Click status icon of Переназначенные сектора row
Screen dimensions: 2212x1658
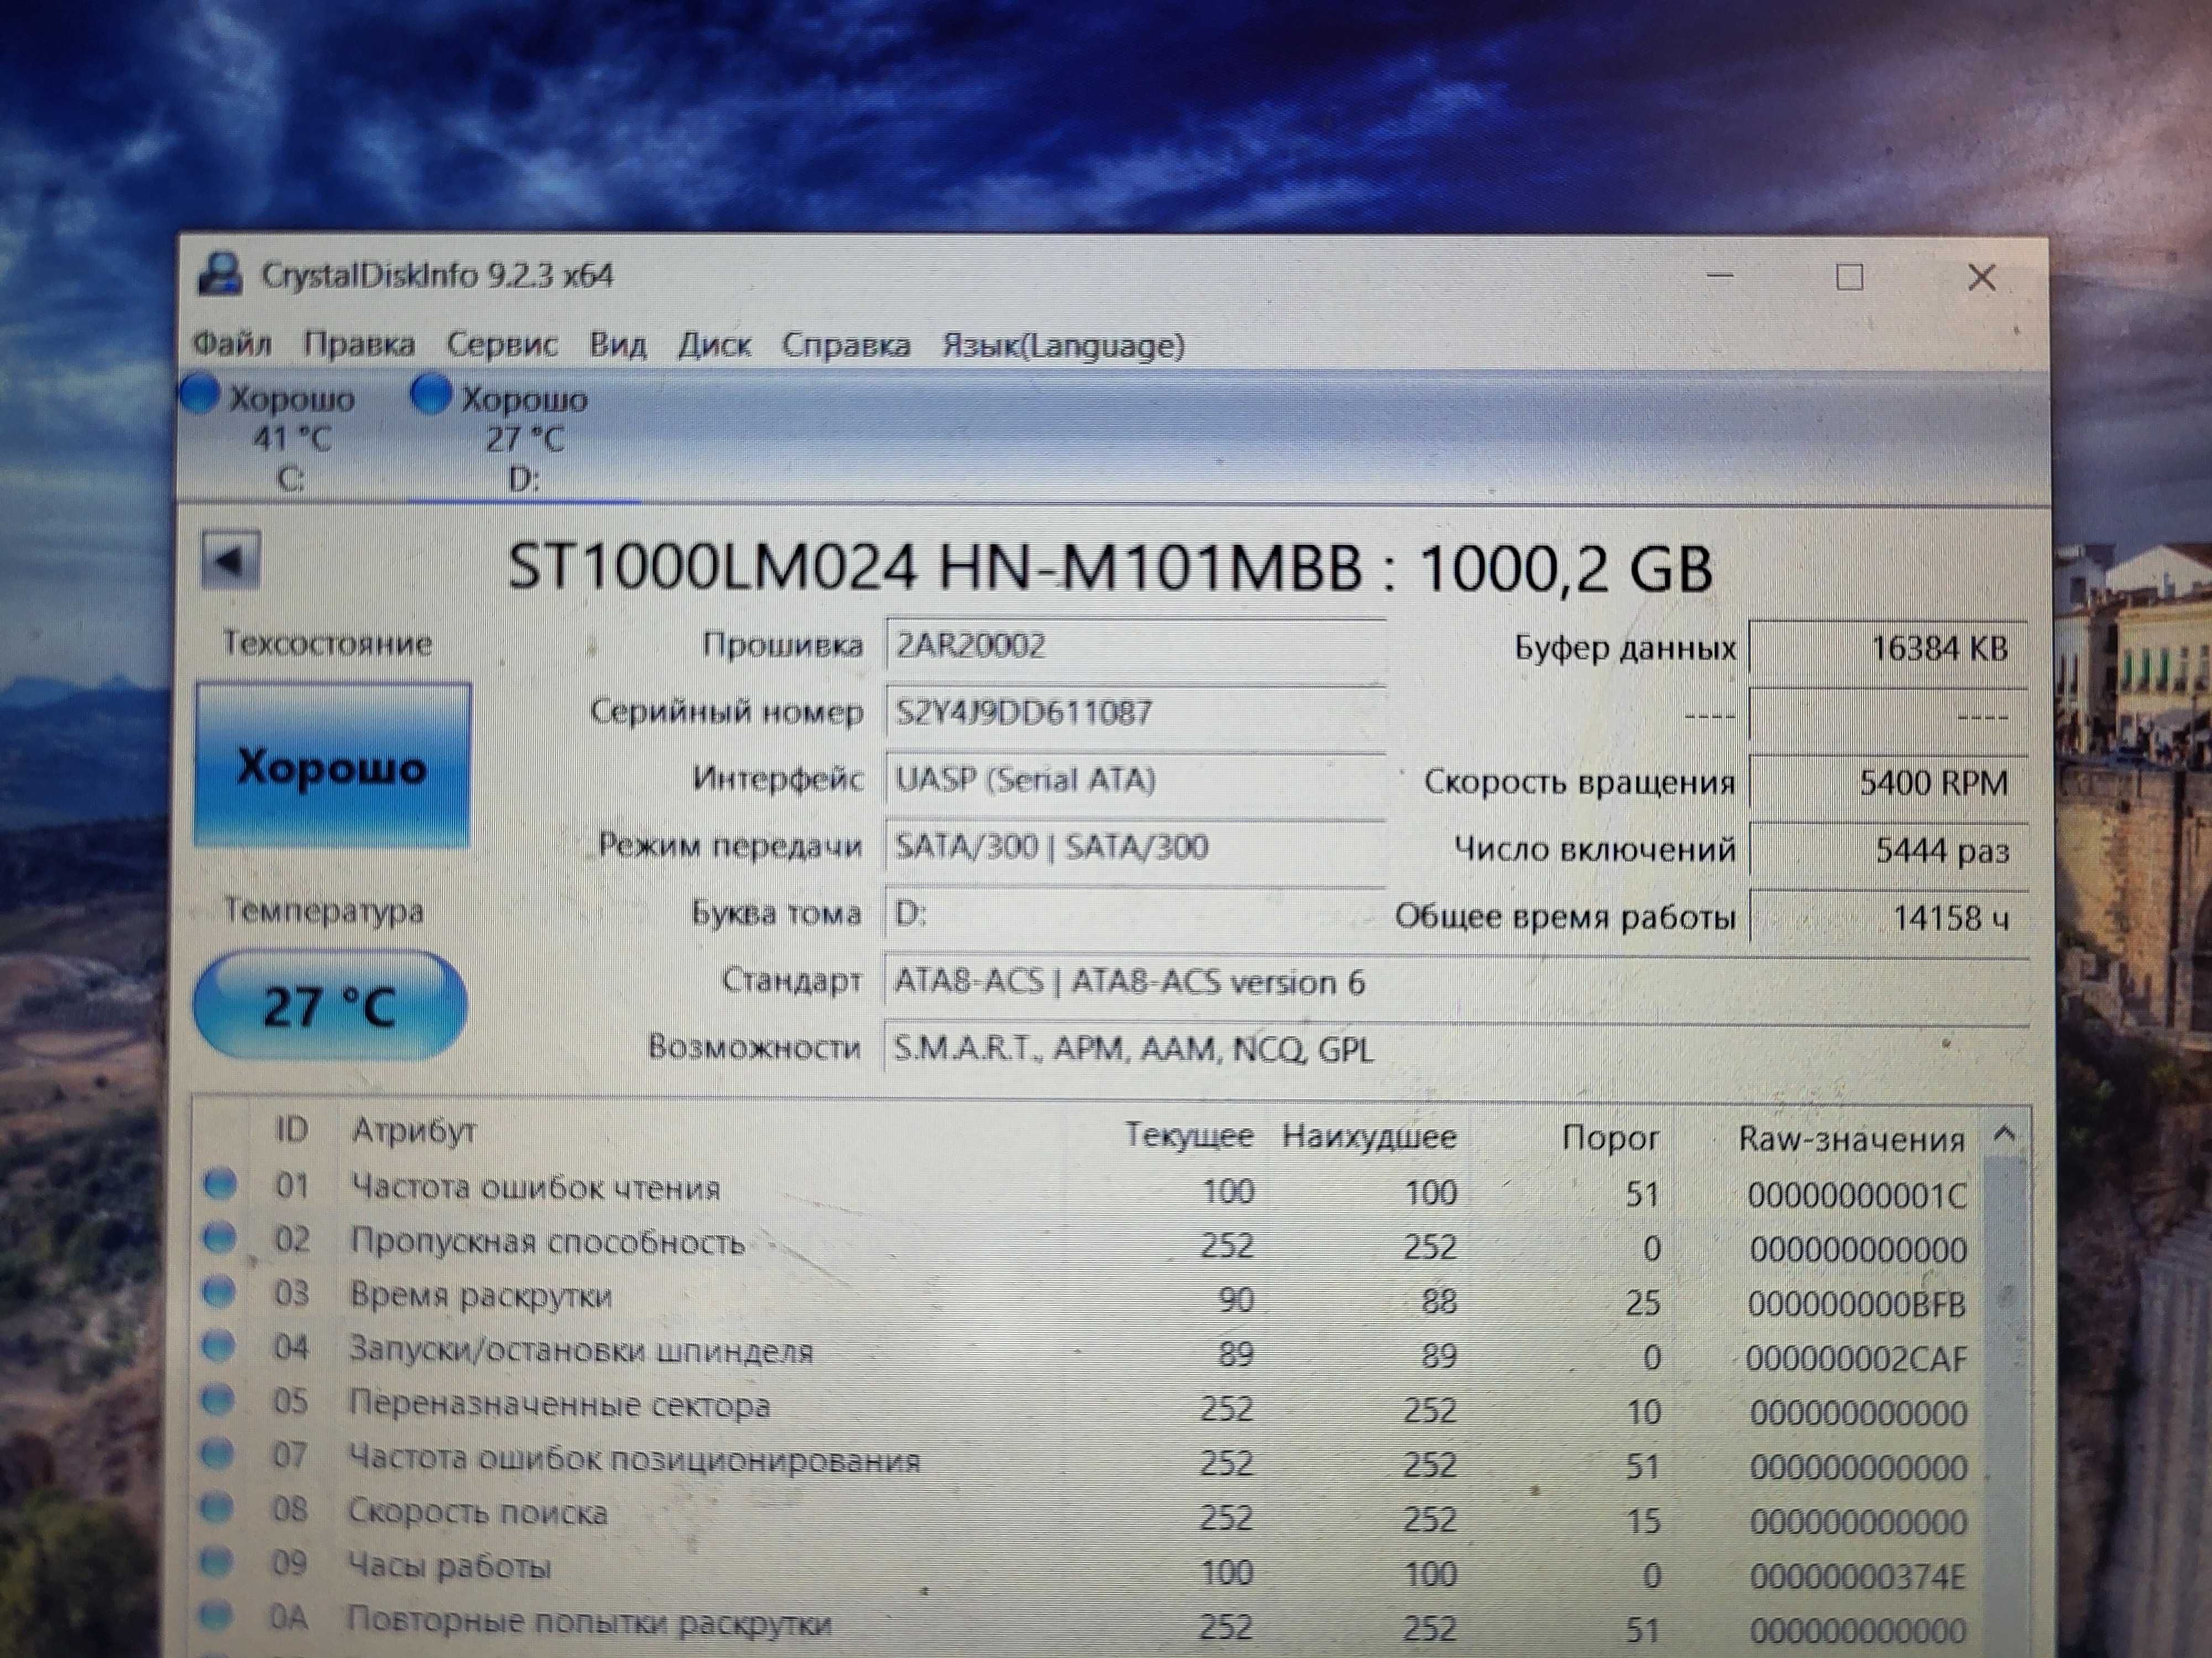pos(218,1400)
